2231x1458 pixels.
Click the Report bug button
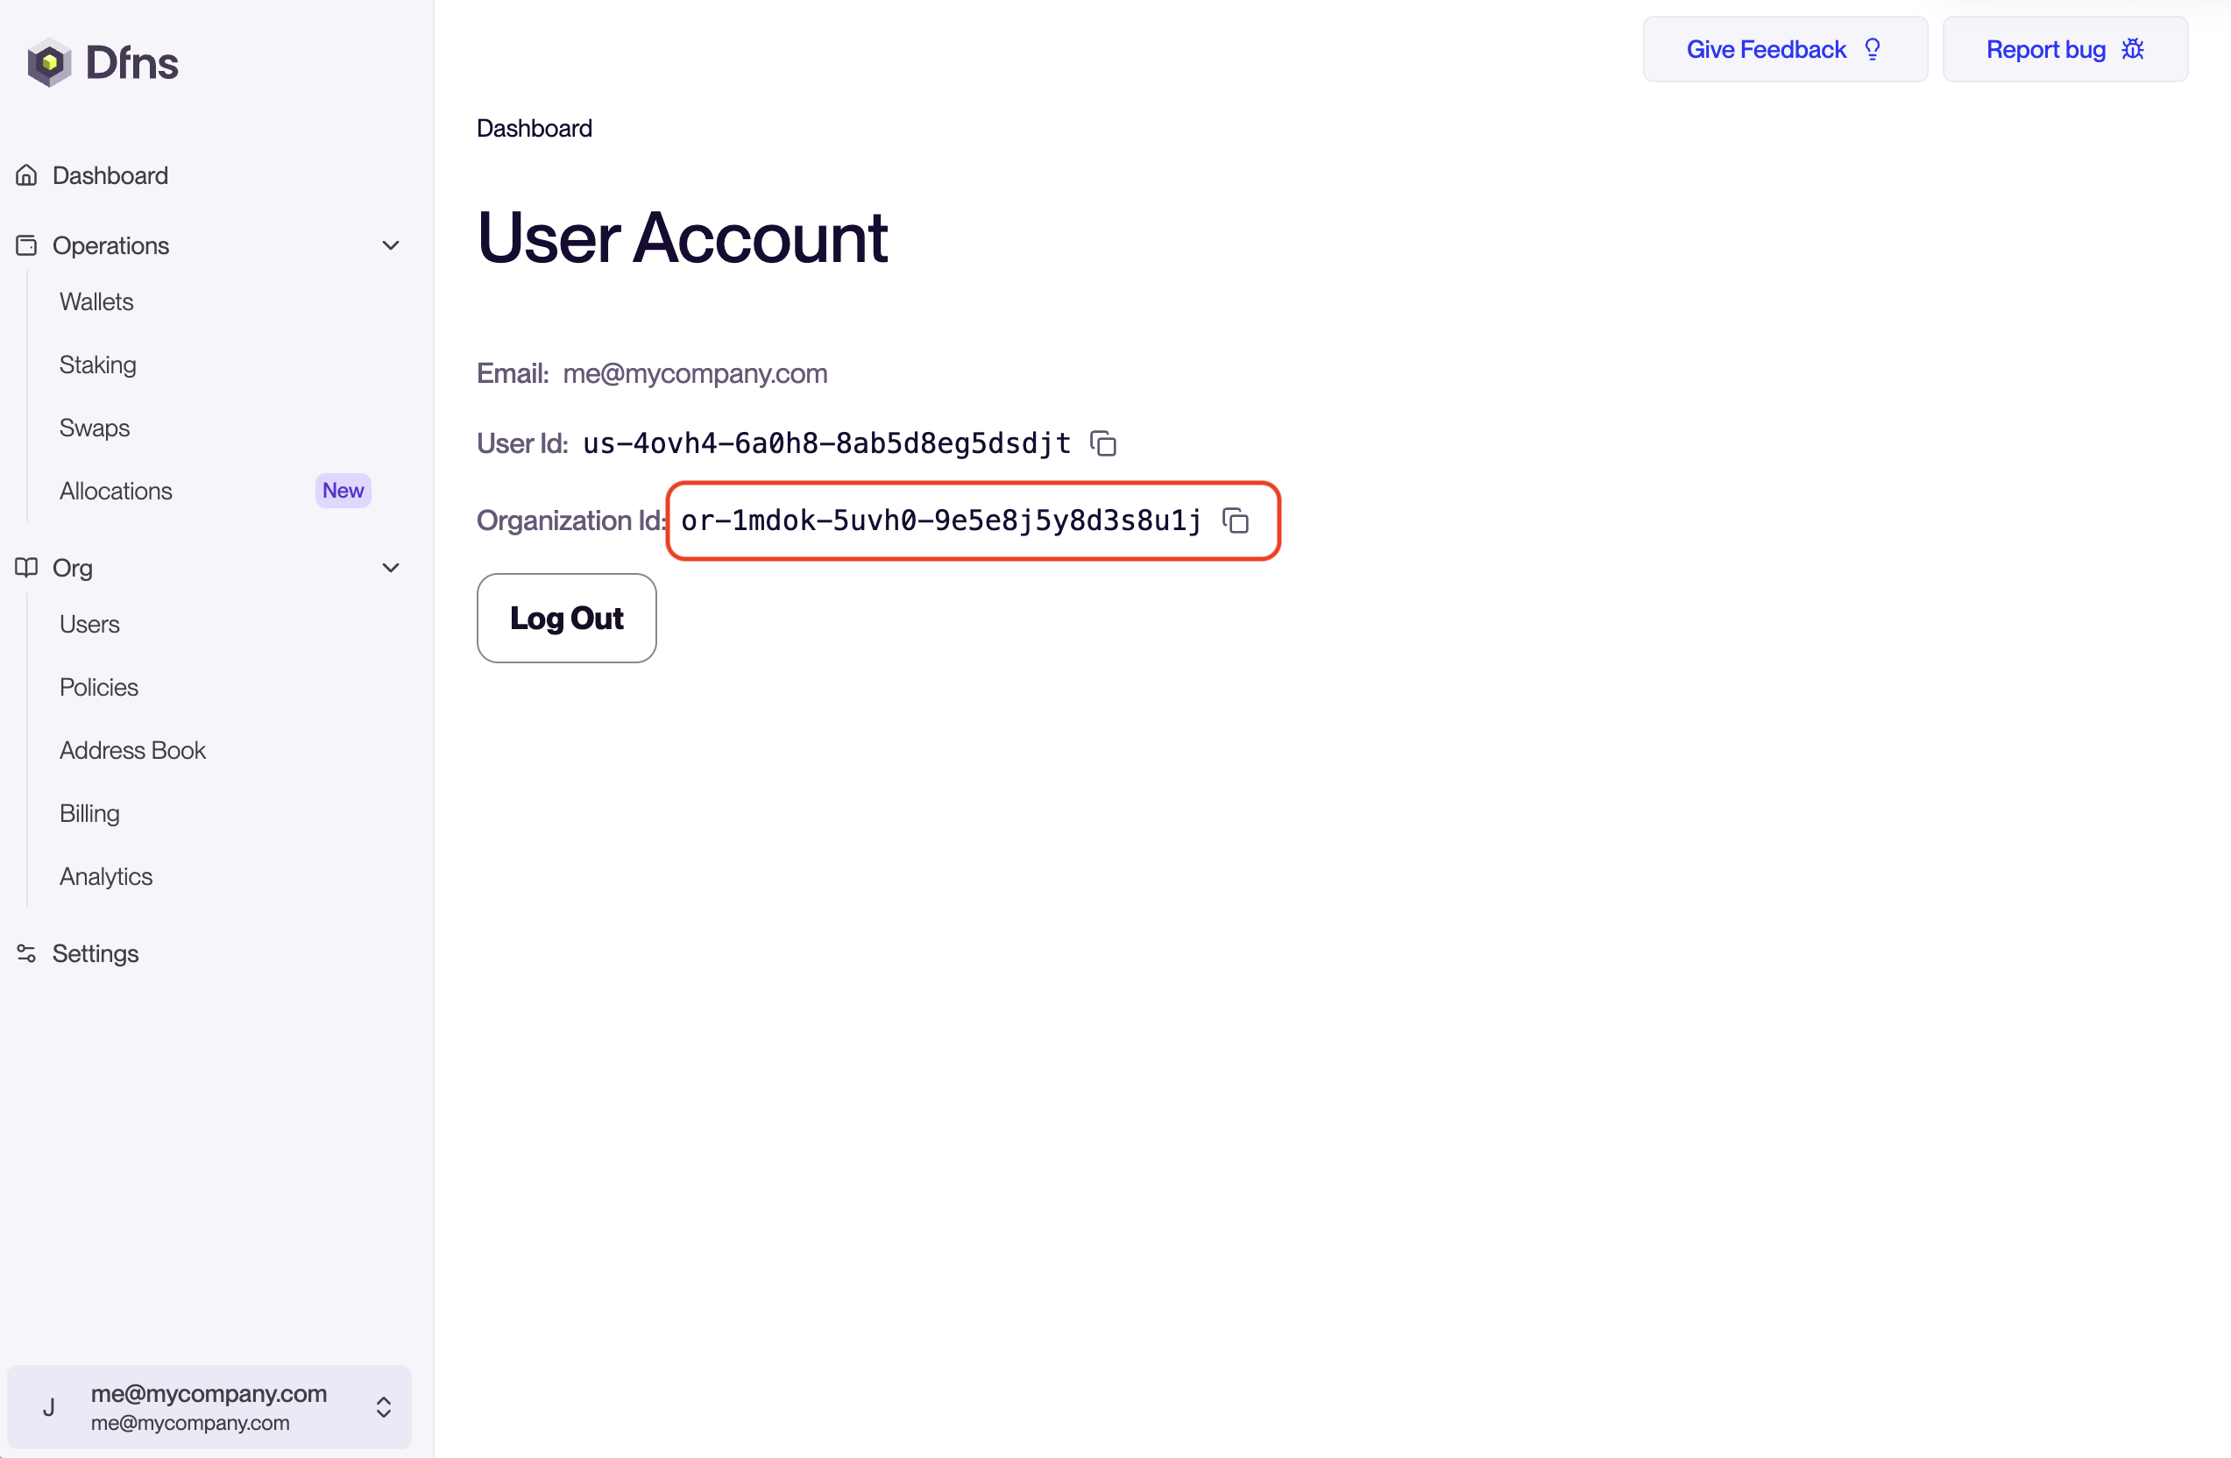click(x=2065, y=50)
